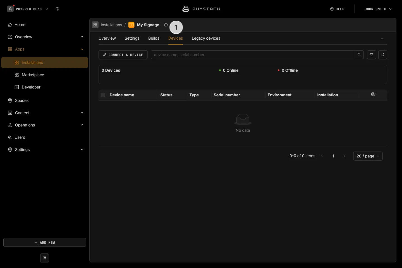Click the Phygrid Demo tenant avatar
402x268 pixels.
point(10,9)
